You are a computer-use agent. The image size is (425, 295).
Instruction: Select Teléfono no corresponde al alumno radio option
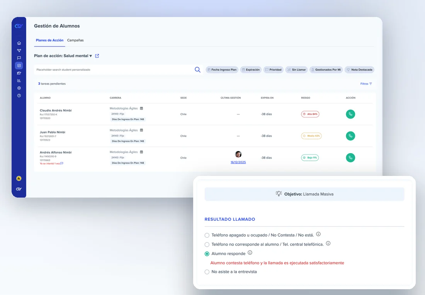click(x=207, y=245)
